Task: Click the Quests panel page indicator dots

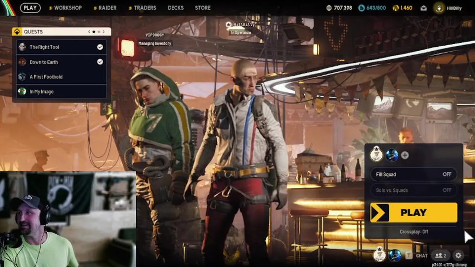Action: (96, 32)
